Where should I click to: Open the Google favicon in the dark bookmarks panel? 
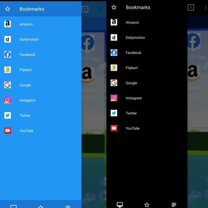pyautogui.click(x=114, y=83)
